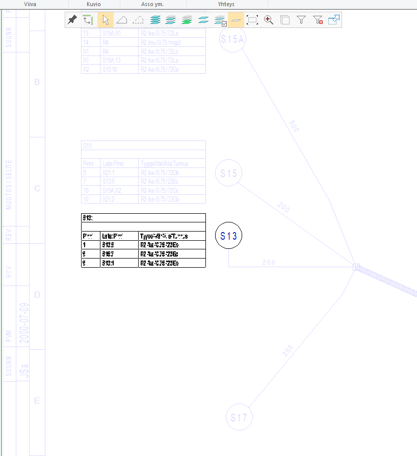Screen dimensions: 417x456
Task: Click the zoom extents frame icon
Action: coord(252,20)
